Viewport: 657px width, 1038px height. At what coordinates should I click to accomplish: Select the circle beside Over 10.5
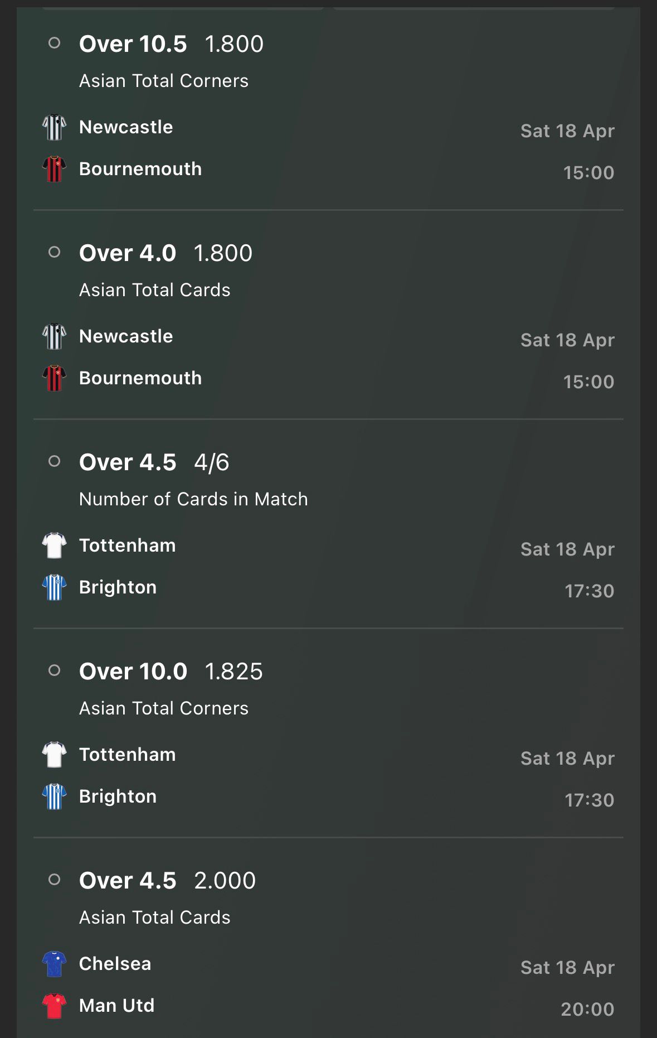[54, 43]
